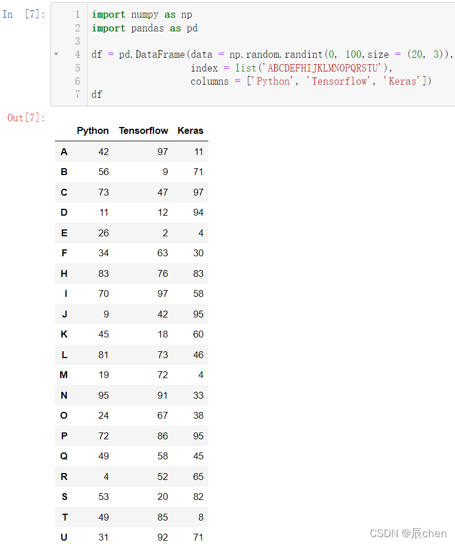The image size is (455, 544).
Task: Click the columns list code line
Action: point(311,81)
